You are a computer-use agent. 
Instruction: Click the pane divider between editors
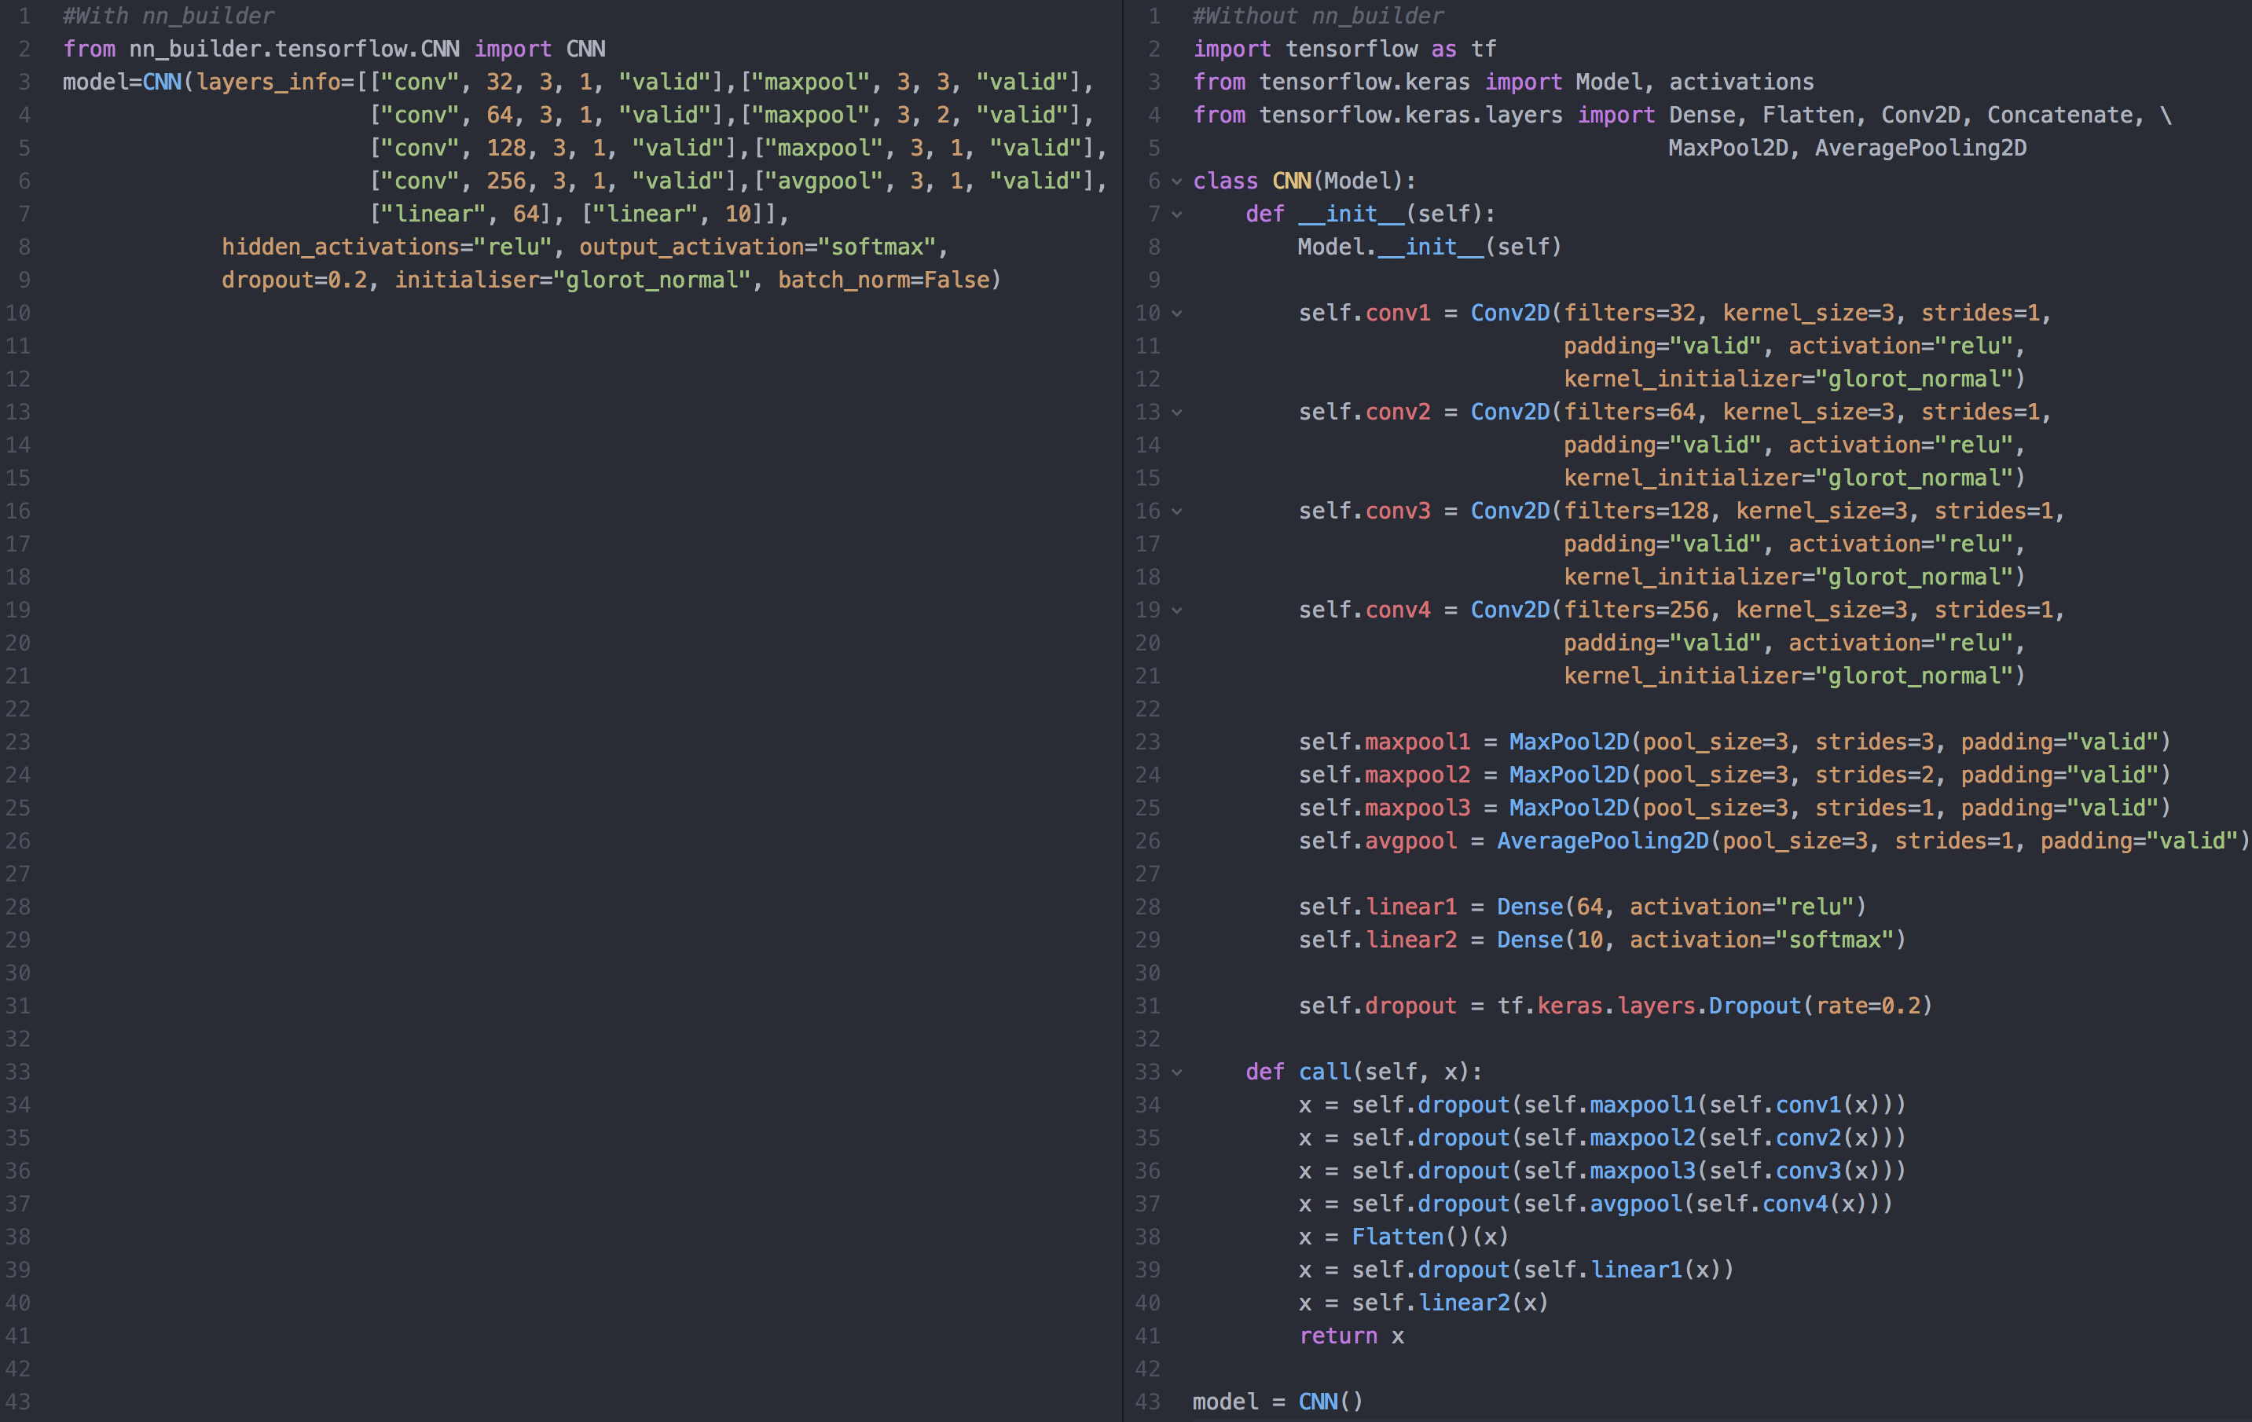(x=1122, y=710)
